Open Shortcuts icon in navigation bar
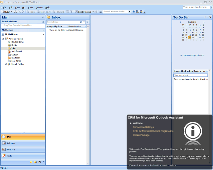Screen dimensions: 213x170 tap(39, 162)
